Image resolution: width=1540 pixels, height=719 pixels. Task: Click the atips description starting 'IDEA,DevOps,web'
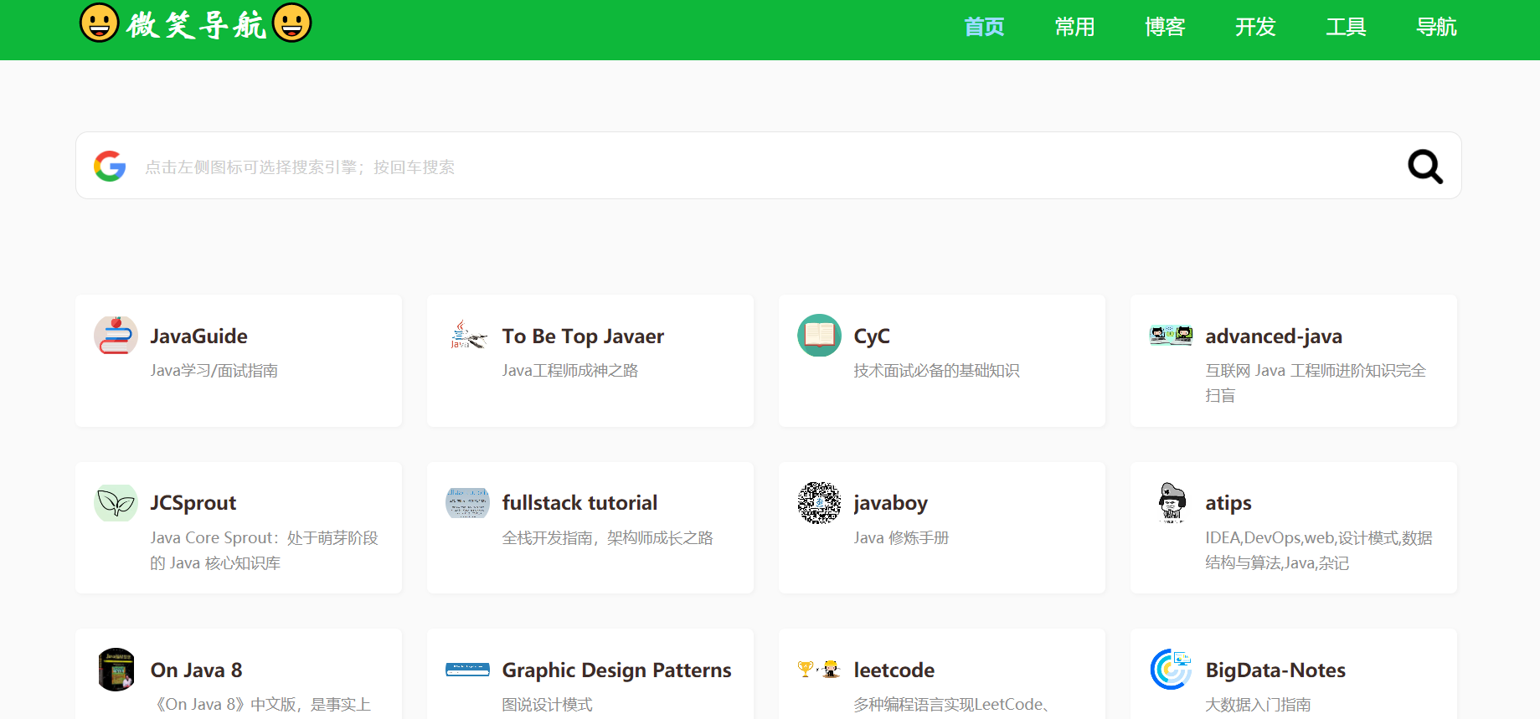coord(1319,550)
